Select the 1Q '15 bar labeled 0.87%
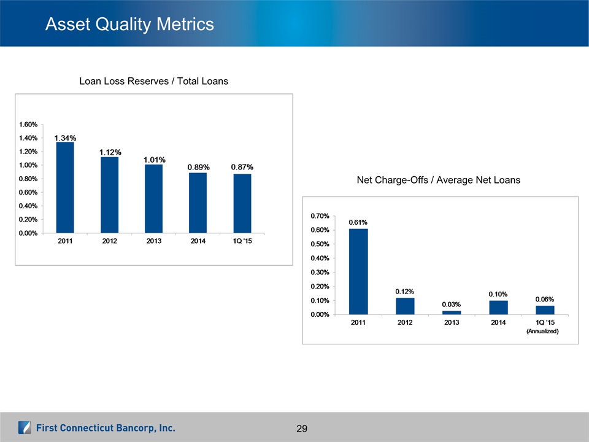Viewport: 589px width, 442px height. 242,203
